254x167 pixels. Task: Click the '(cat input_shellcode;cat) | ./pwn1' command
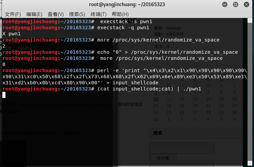(x=149, y=89)
